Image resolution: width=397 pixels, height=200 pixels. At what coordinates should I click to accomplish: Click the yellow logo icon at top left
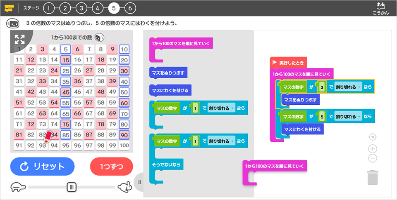(x=9, y=8)
